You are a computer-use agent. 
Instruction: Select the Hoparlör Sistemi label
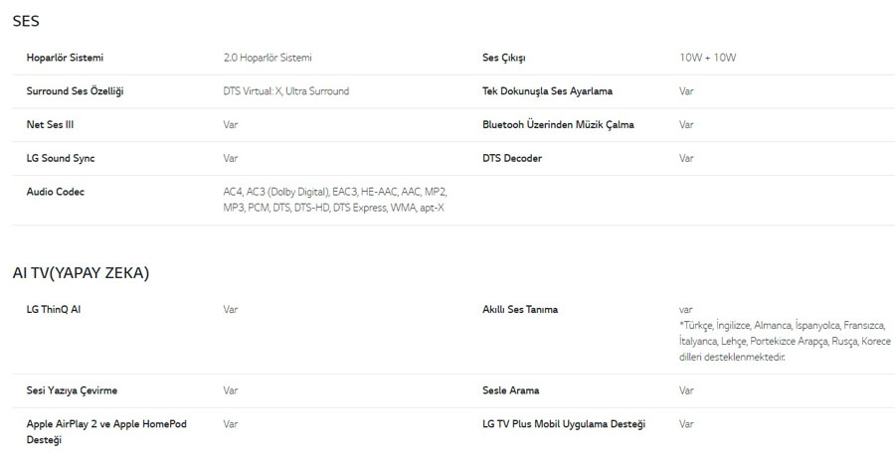point(65,58)
